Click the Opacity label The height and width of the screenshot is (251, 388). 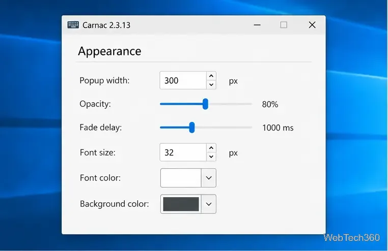tap(95, 104)
